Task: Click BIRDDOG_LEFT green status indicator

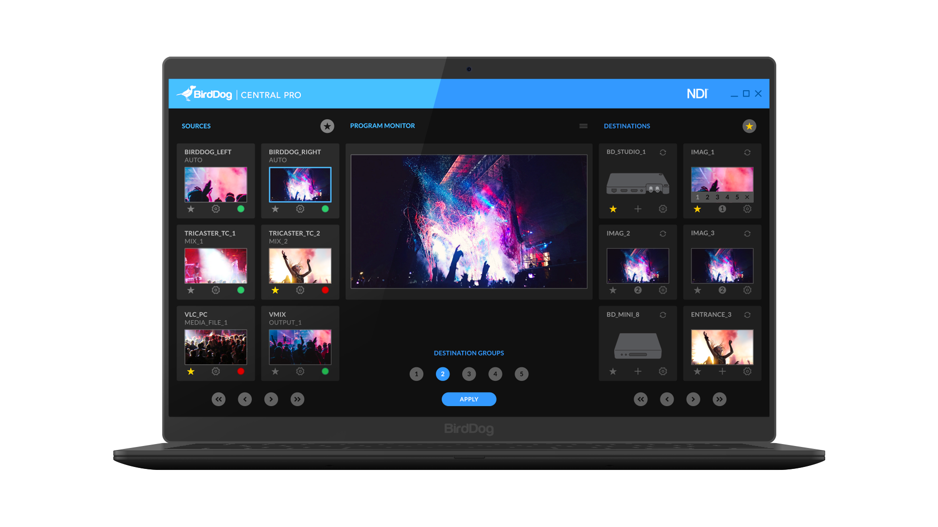Action: 241,209
